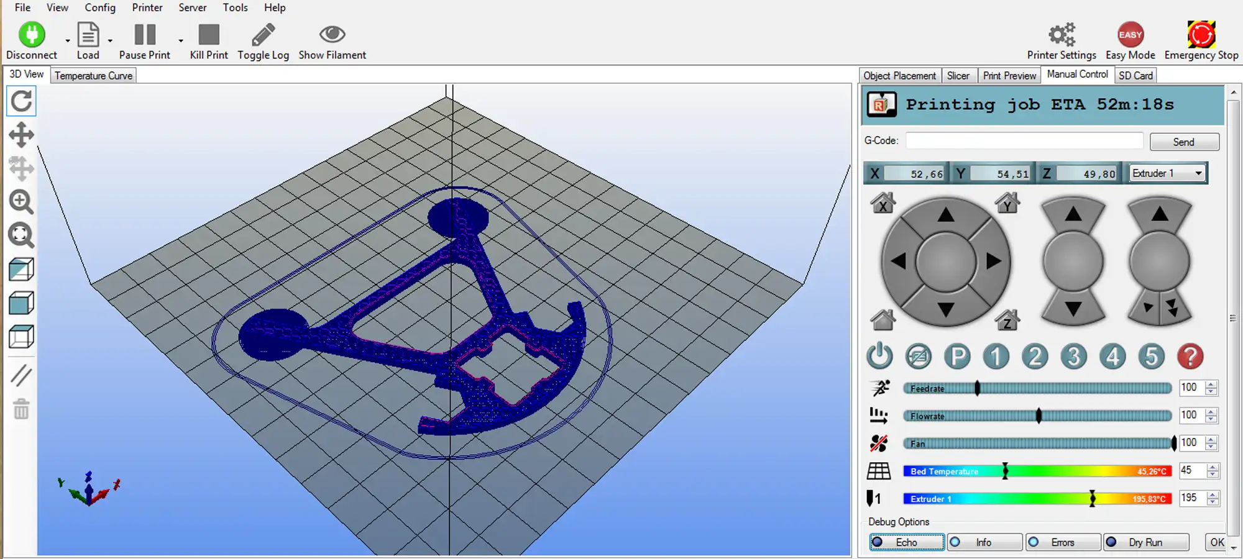This screenshot has height=559, width=1243.
Task: Select the move object tool
Action: pos(21,168)
